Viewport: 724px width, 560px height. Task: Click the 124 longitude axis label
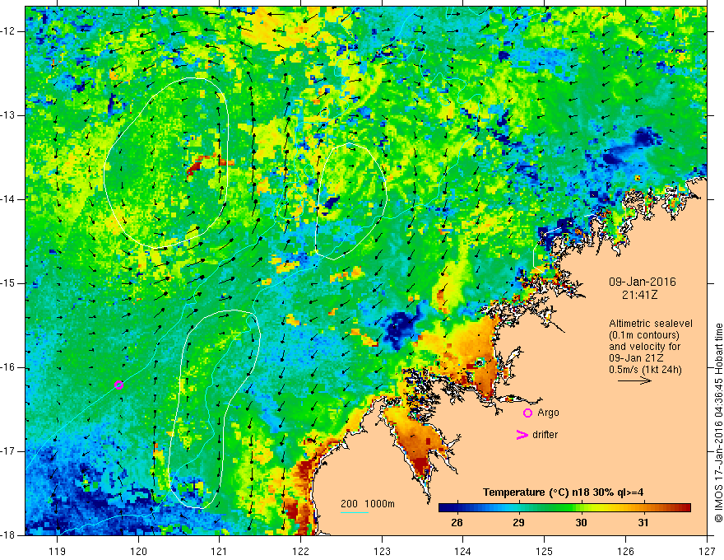tap(463, 551)
